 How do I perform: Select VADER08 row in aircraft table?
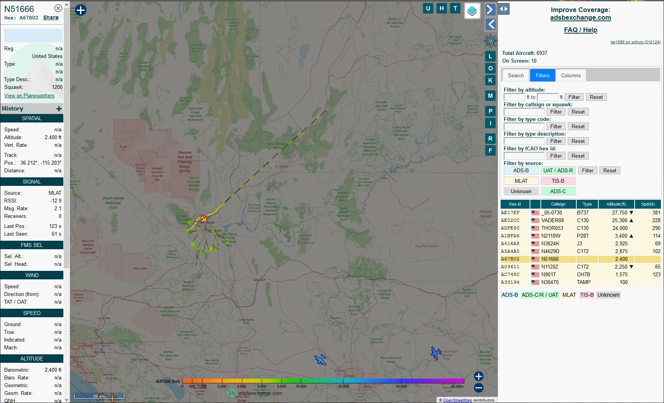tap(581, 220)
